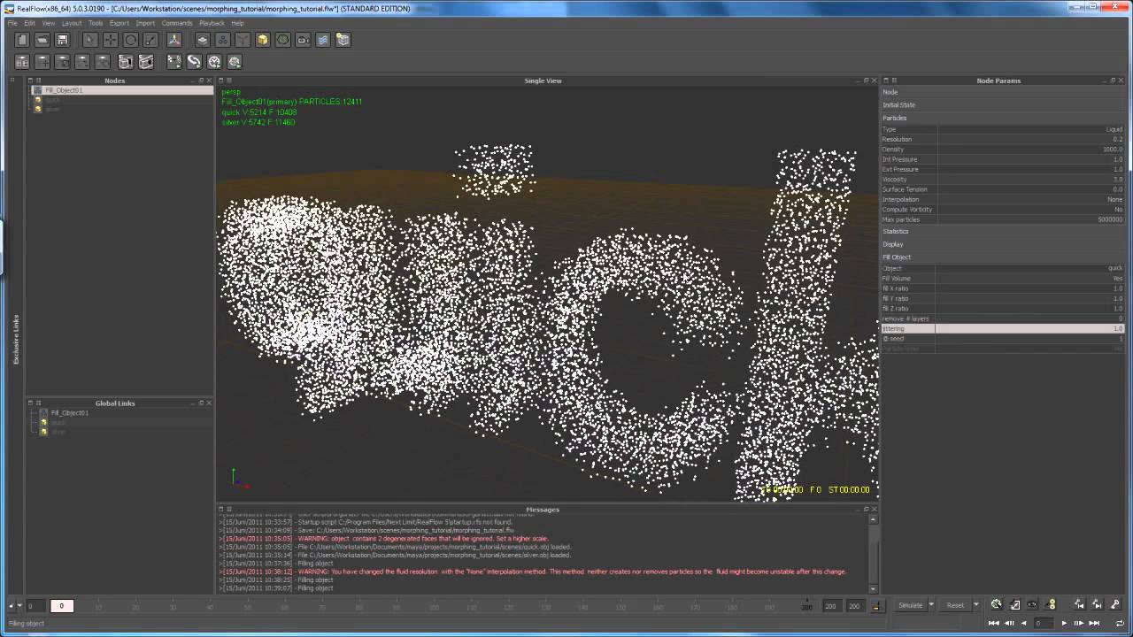Toggle the loop playback icon

click(x=1120, y=624)
